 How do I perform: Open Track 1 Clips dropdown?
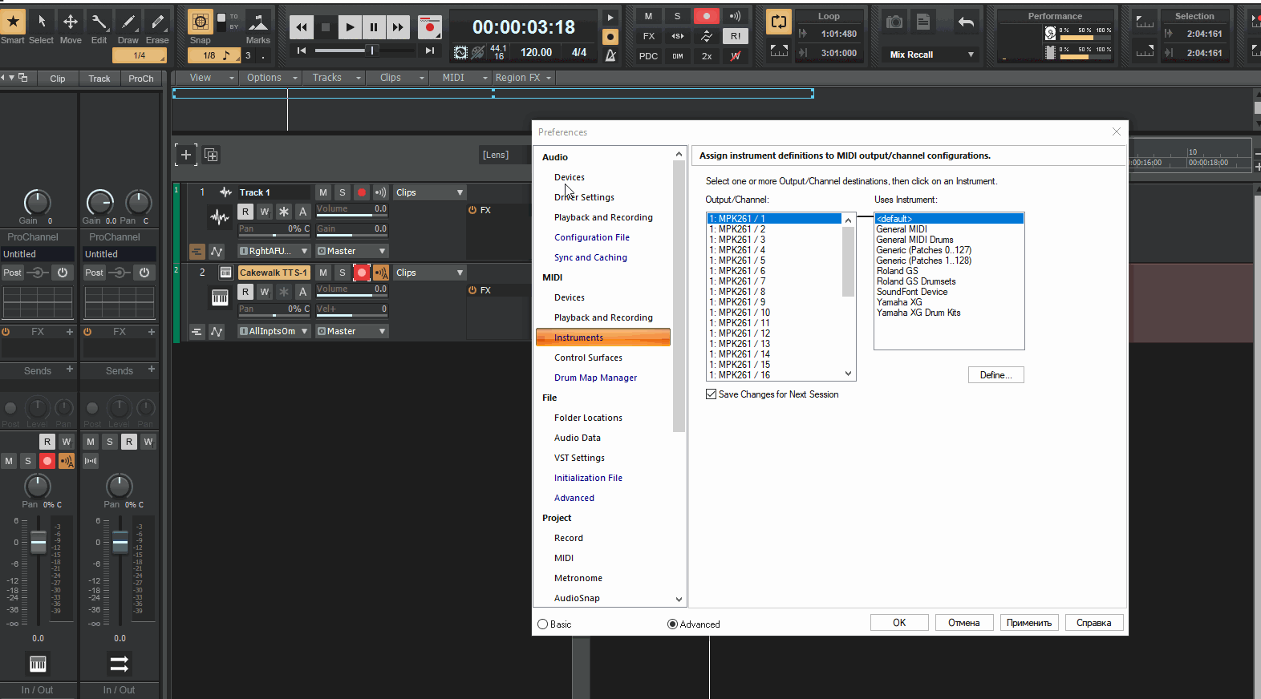click(x=429, y=192)
